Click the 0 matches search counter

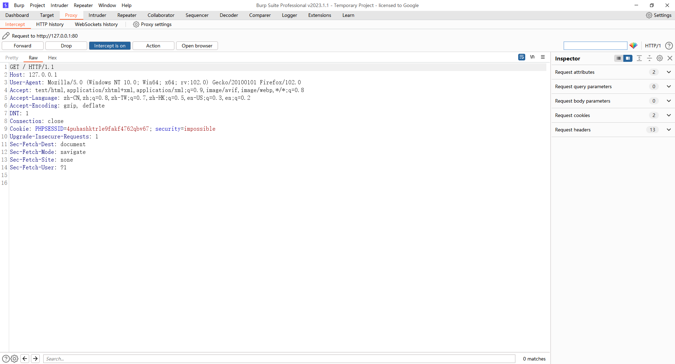pos(534,359)
